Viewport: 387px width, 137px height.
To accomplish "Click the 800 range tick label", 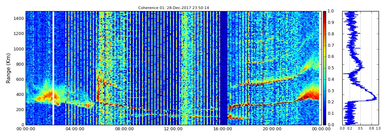I will click(20, 64).
